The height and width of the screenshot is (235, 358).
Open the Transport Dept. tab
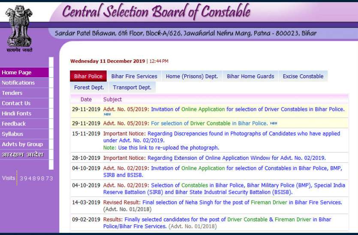tap(132, 87)
